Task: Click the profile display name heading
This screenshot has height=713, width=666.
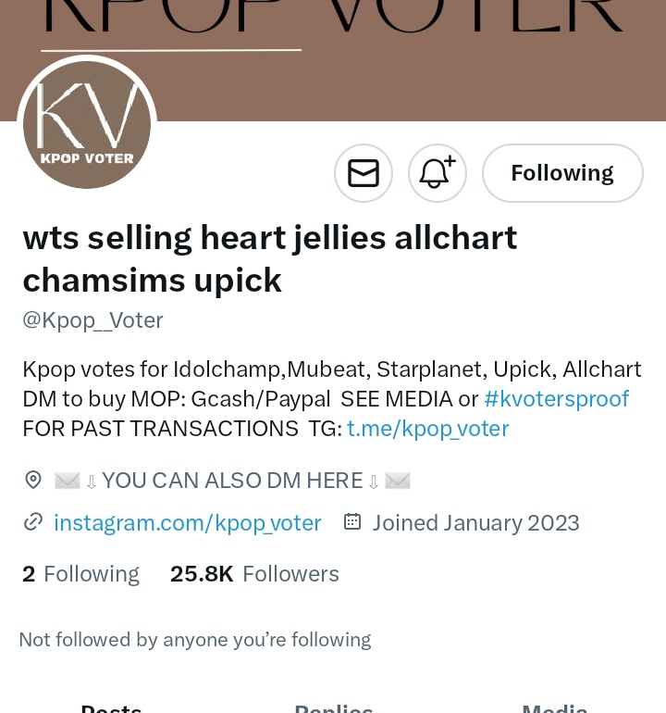Action: [270, 258]
